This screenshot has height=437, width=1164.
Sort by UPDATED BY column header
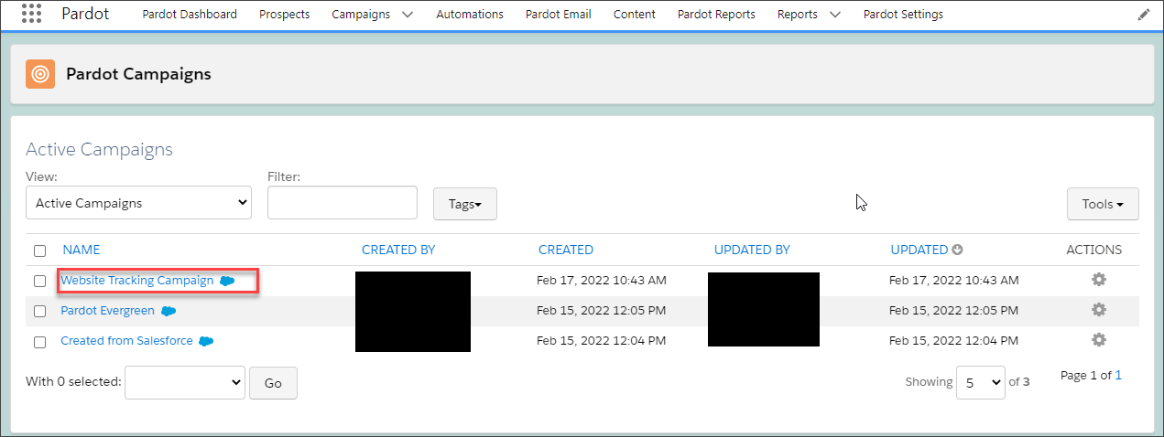pyautogui.click(x=752, y=250)
